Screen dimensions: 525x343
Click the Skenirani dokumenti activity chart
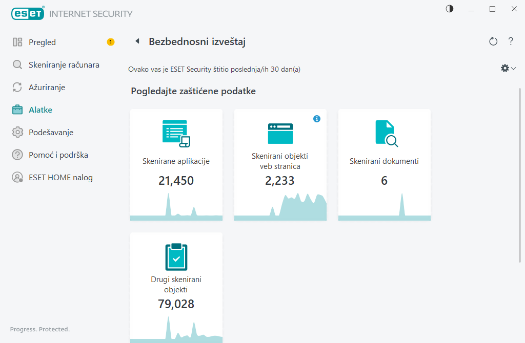point(385,207)
